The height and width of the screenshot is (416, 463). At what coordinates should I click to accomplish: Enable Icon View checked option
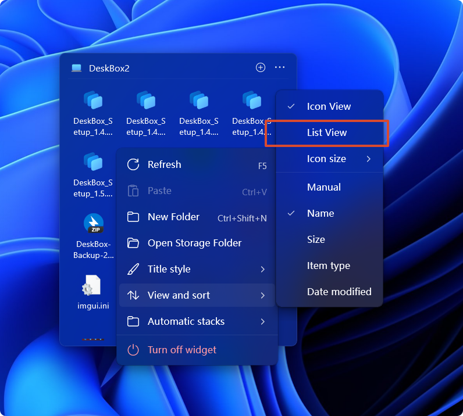click(x=330, y=106)
